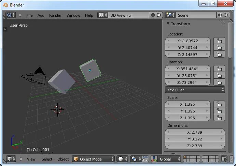Toggle lock for Rotation Y
The image size is (236, 166).
tap(219, 75)
